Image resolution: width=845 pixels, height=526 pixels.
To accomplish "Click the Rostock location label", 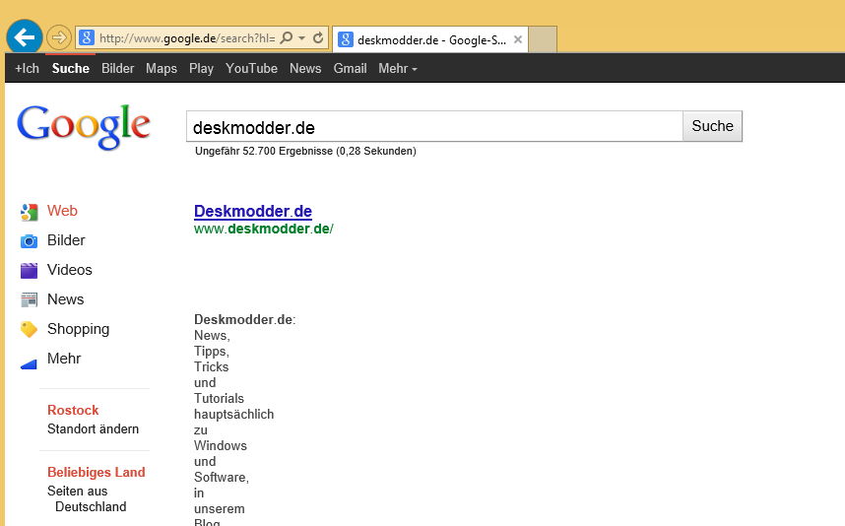I will pyautogui.click(x=73, y=410).
